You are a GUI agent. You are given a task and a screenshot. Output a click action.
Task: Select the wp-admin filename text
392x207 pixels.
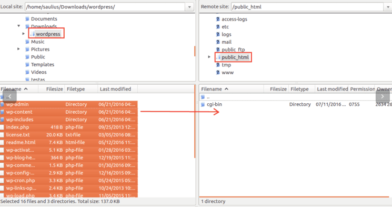(x=17, y=104)
